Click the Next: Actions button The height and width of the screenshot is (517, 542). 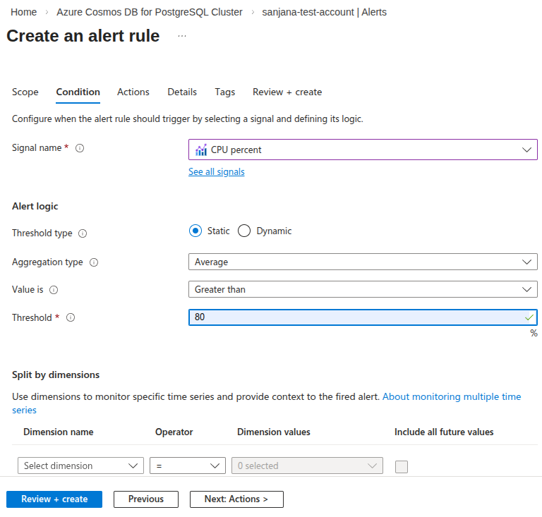pos(236,499)
